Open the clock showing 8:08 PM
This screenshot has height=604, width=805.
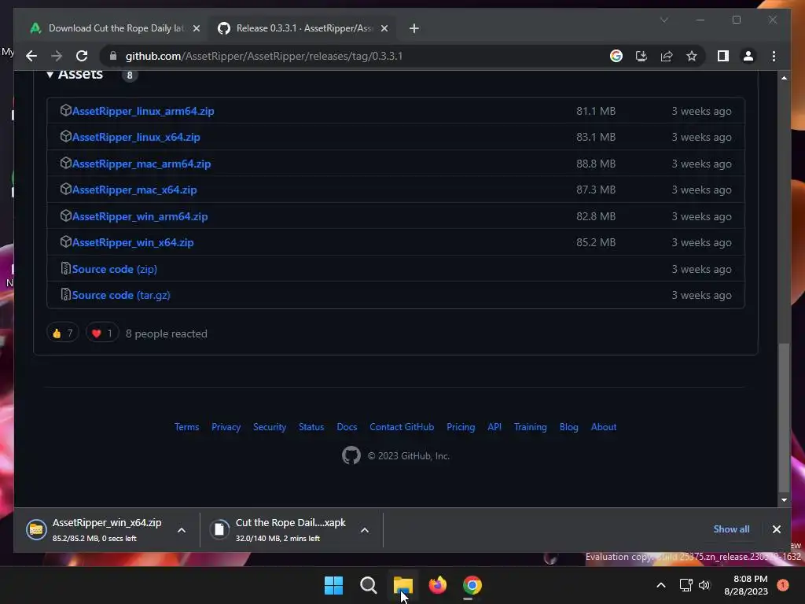745,585
